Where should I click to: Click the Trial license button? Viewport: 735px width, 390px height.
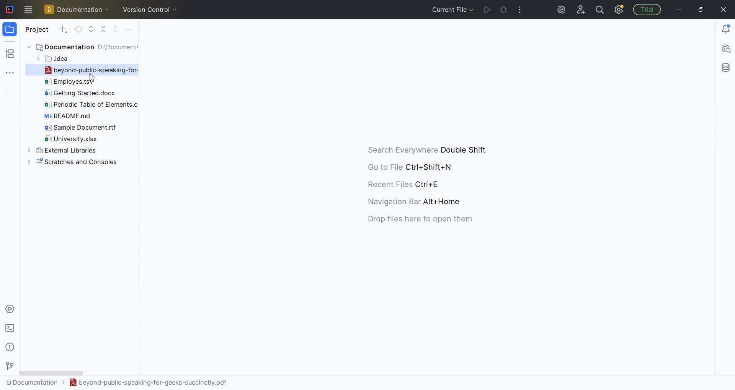pos(647,10)
